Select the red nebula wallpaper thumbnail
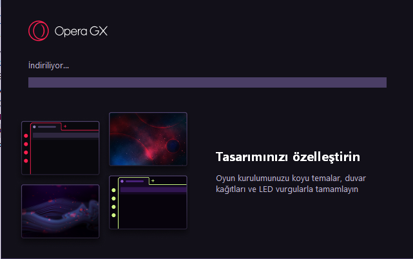The height and width of the screenshot is (259, 413). [148, 139]
